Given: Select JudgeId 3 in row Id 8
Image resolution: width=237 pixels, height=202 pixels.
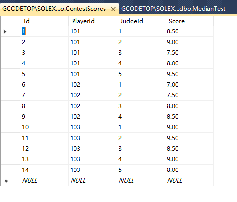Looking at the screenshot, I should pyautogui.click(x=141, y=106).
